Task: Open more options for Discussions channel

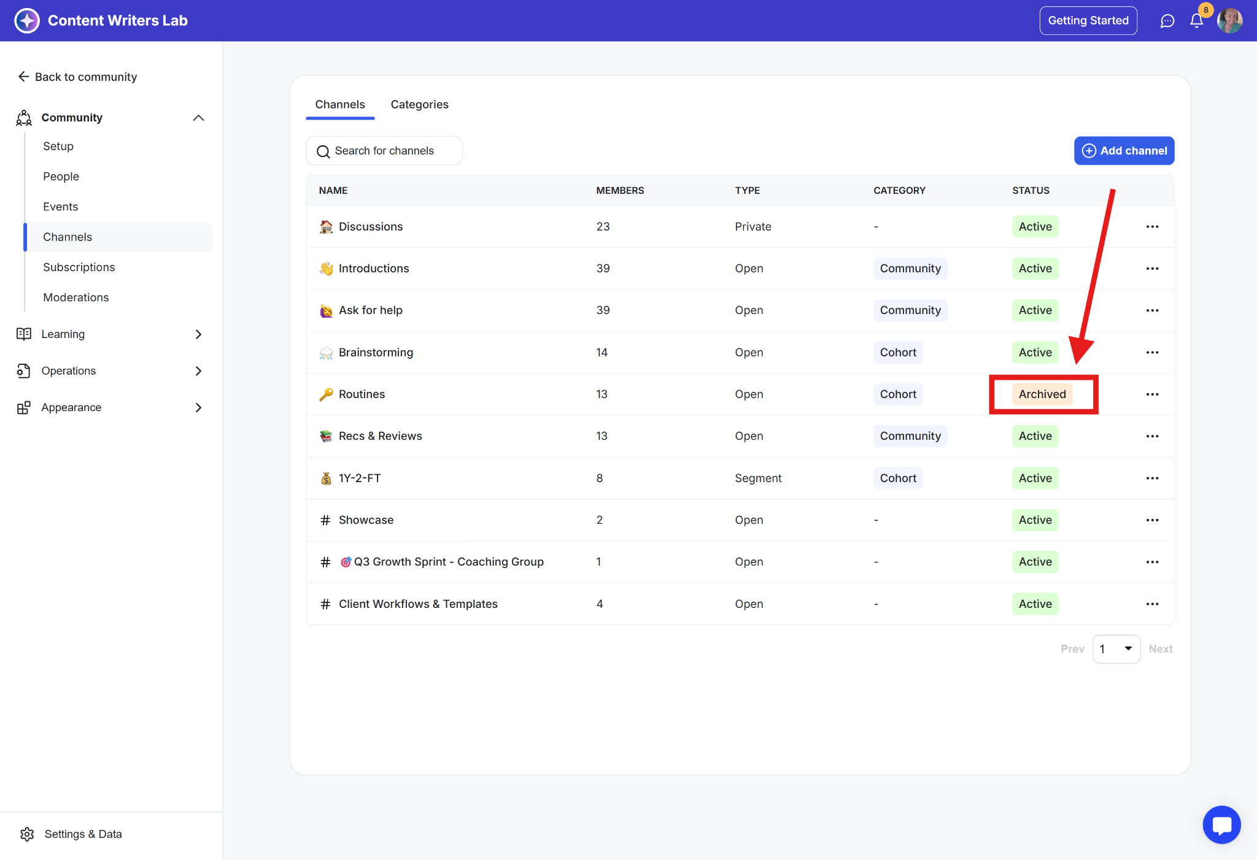Action: coord(1152,227)
